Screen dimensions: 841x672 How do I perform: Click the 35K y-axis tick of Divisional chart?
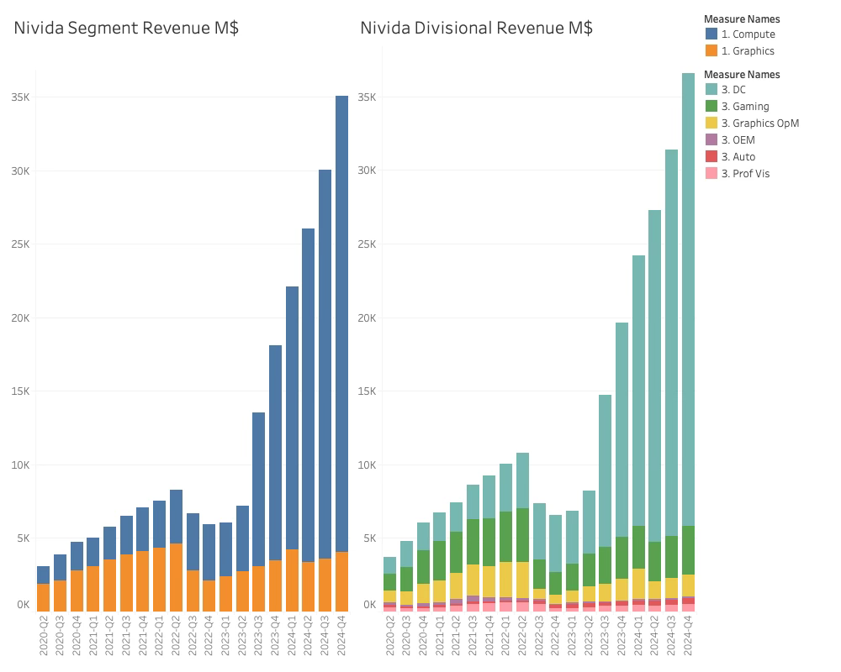pyautogui.click(x=368, y=97)
